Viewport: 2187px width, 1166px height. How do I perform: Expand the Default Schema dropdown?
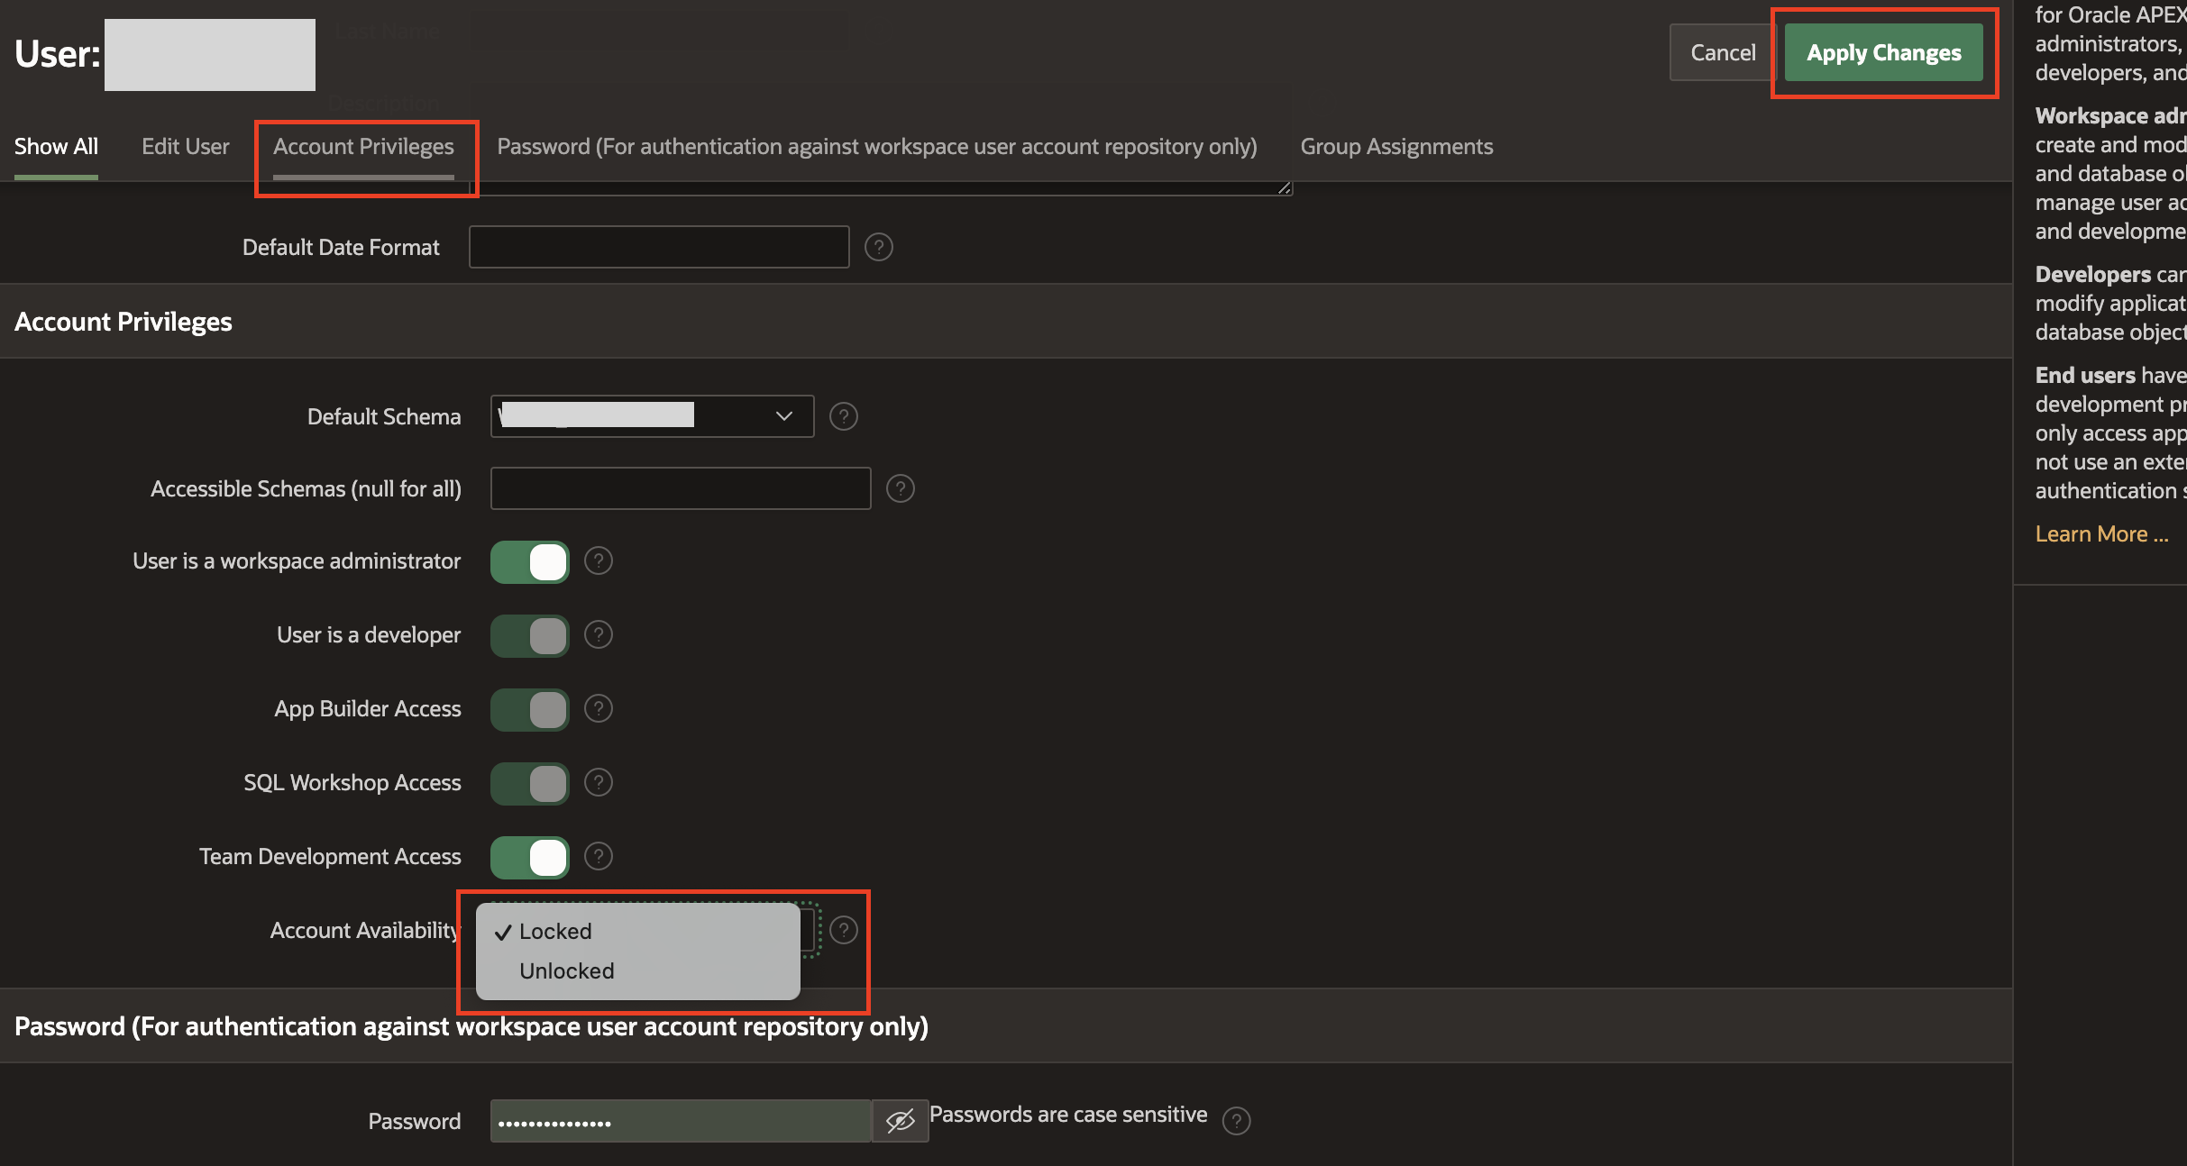(x=652, y=416)
